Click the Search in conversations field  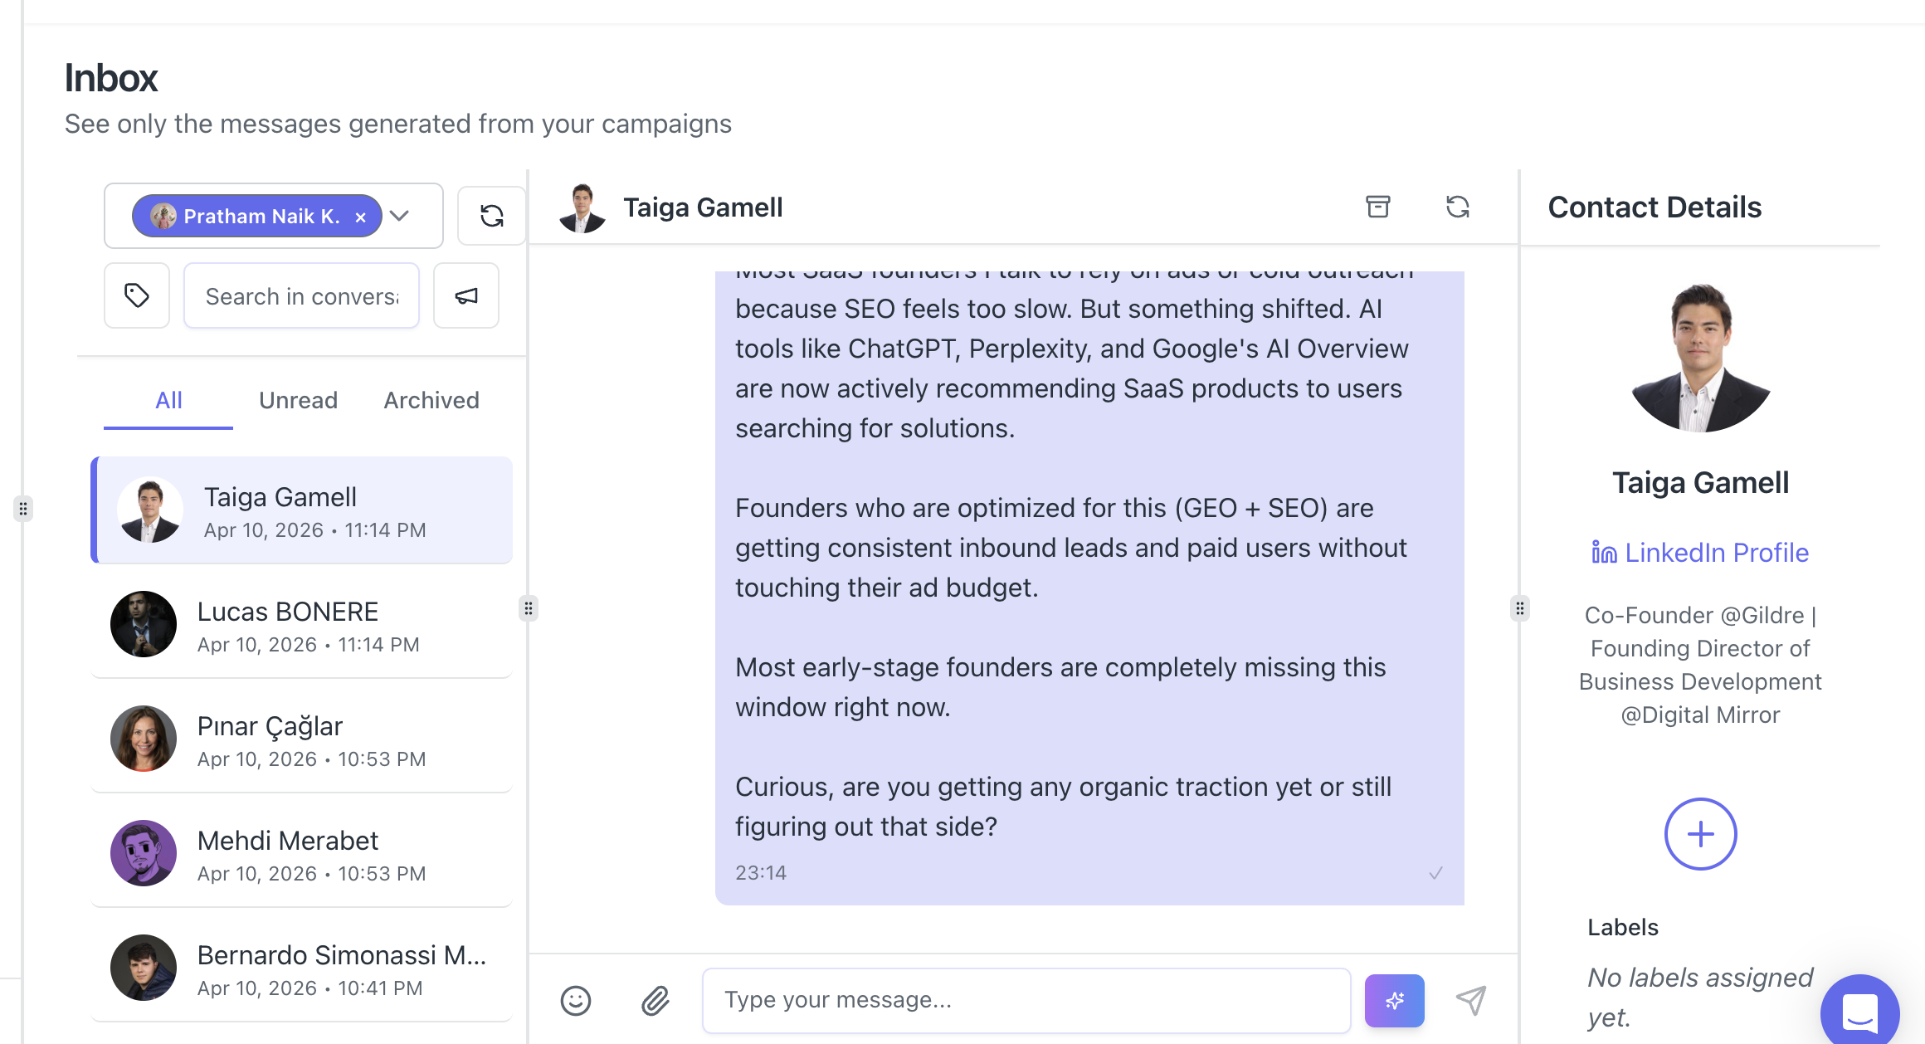301,296
